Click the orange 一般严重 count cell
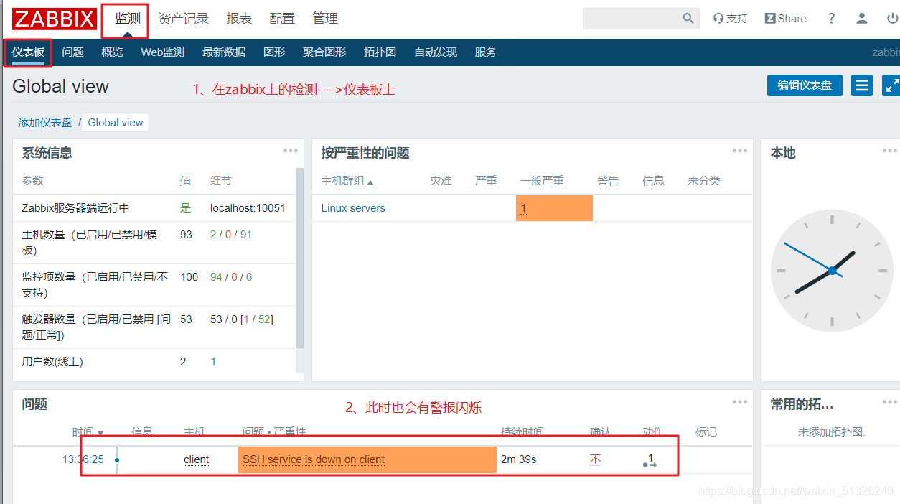Screen dimensions: 900x504 click(554, 208)
